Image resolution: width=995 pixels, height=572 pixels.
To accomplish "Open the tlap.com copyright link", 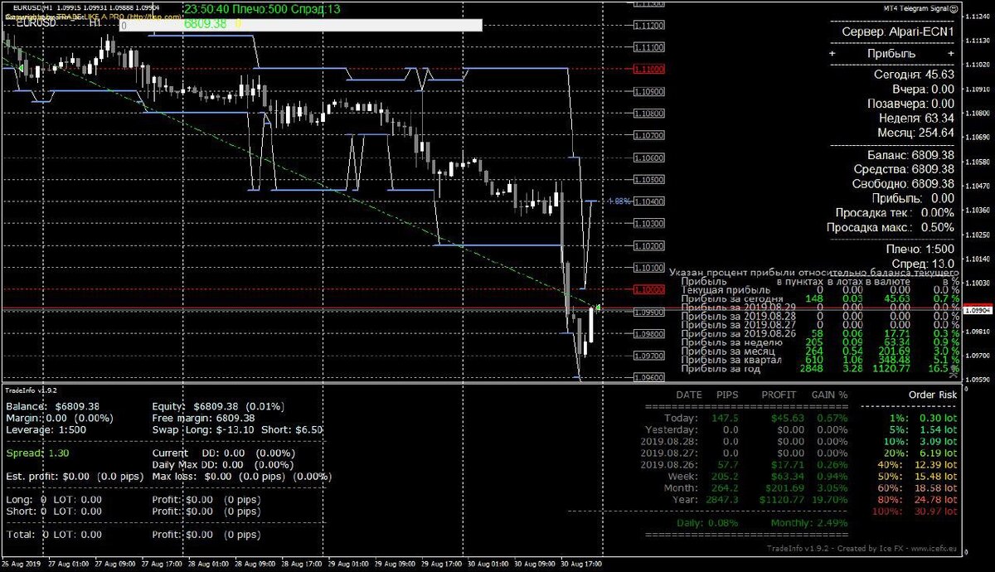I will [x=93, y=16].
